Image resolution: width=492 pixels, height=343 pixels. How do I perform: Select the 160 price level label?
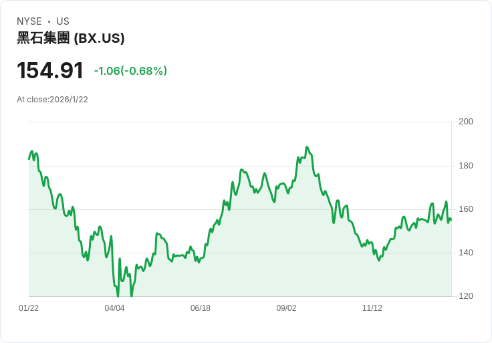tap(466, 209)
